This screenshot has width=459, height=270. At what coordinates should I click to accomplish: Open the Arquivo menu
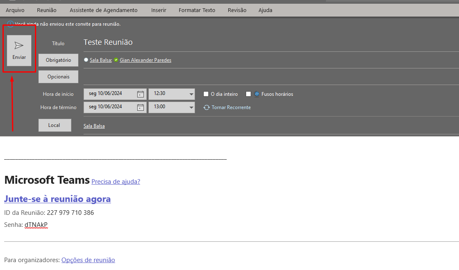[x=15, y=10]
